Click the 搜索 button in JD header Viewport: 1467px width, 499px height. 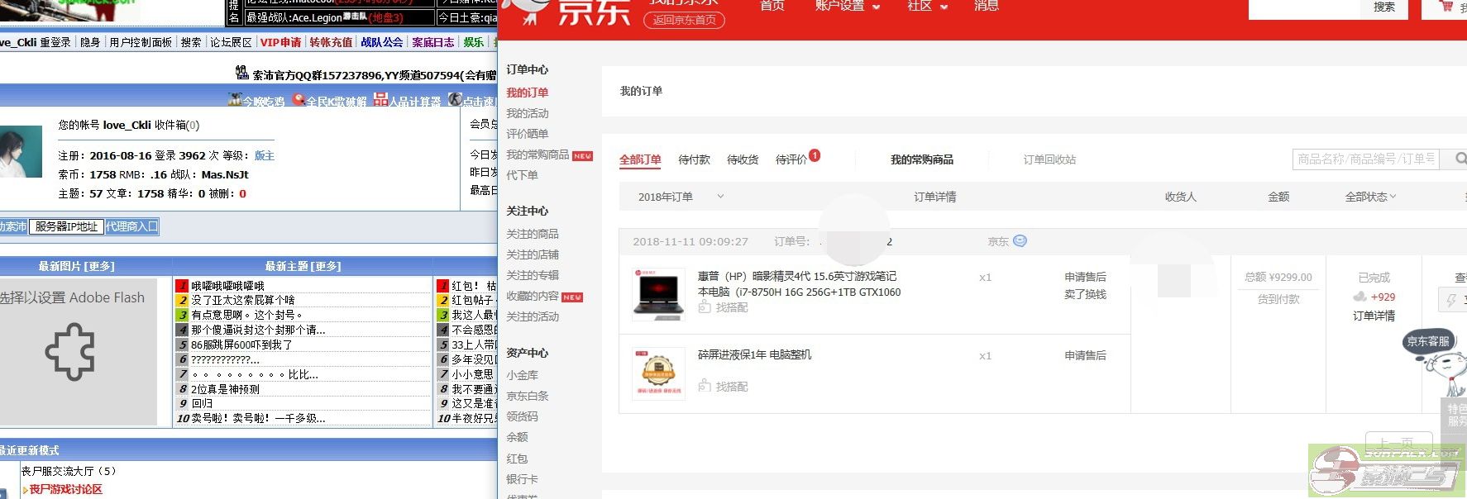click(x=1384, y=7)
